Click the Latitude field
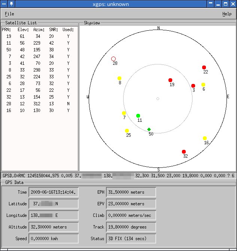Viewport: 237px width, 251px height. (x=54, y=204)
